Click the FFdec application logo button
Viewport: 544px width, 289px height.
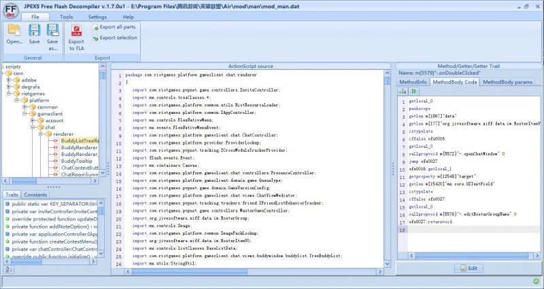tap(10, 10)
